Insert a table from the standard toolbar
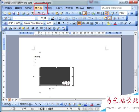Screen dimensions: 139x112 click(89, 13)
